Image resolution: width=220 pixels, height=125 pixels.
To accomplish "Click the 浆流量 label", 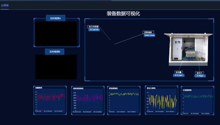I will click(179, 72).
